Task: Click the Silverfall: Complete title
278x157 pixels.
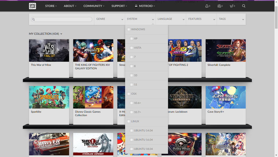Action: (x=219, y=65)
